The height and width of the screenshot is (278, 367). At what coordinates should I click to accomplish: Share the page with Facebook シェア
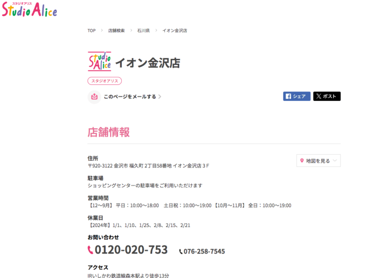click(297, 96)
